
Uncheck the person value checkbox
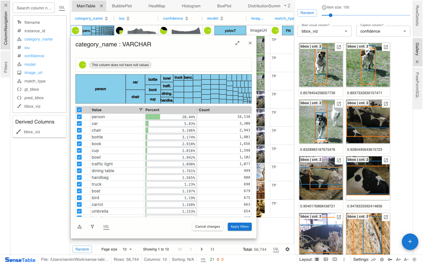79,117
